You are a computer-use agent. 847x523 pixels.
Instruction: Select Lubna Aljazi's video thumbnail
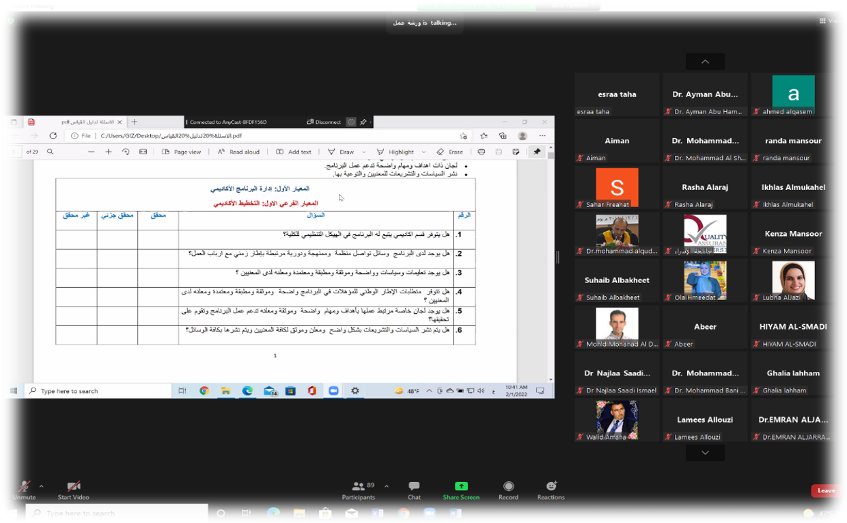click(x=793, y=282)
